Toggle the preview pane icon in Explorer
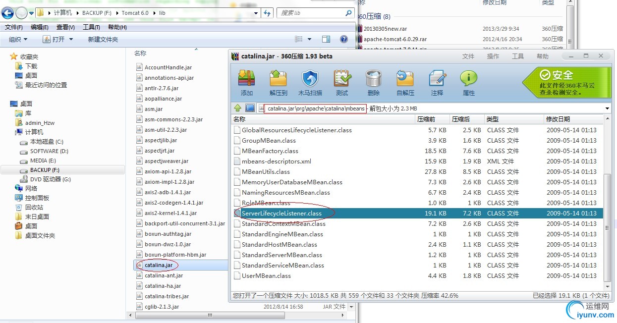 click(326, 39)
